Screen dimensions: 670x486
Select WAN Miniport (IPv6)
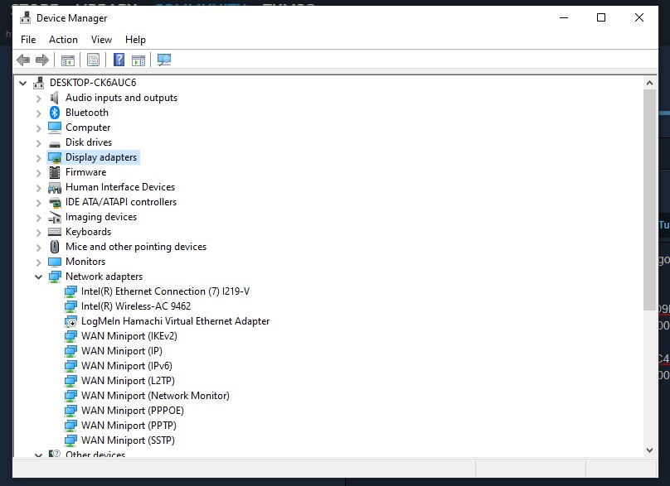pyautogui.click(x=127, y=366)
